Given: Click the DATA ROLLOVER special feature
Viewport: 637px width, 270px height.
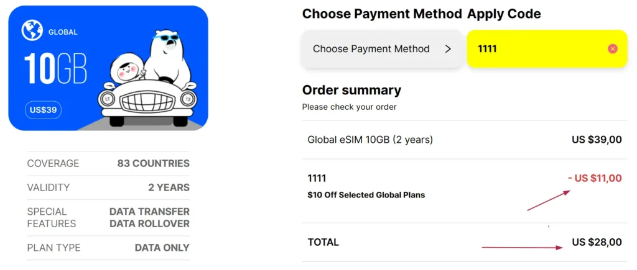Looking at the screenshot, I should pos(149,224).
